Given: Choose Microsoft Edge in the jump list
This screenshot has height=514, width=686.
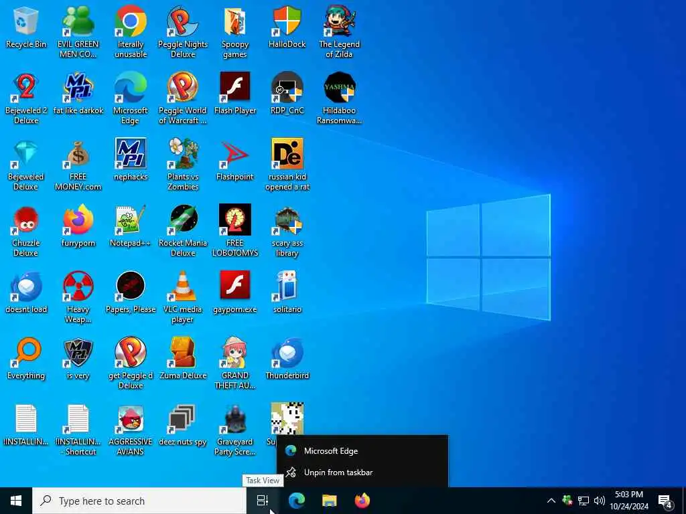Looking at the screenshot, I should click(362, 451).
